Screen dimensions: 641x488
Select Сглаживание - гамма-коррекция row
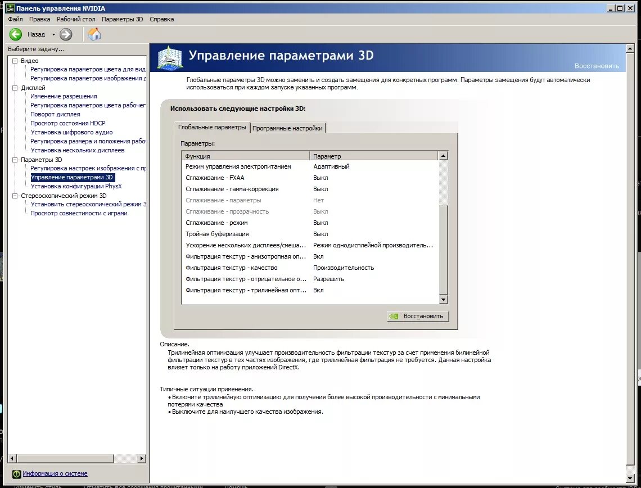pyautogui.click(x=311, y=189)
